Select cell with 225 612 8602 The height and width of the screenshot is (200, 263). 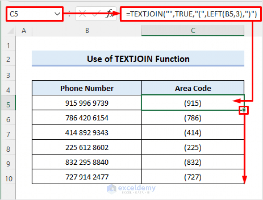(87, 147)
